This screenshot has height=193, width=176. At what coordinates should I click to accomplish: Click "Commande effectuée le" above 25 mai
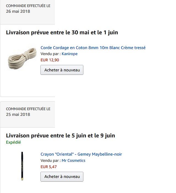[28, 109]
